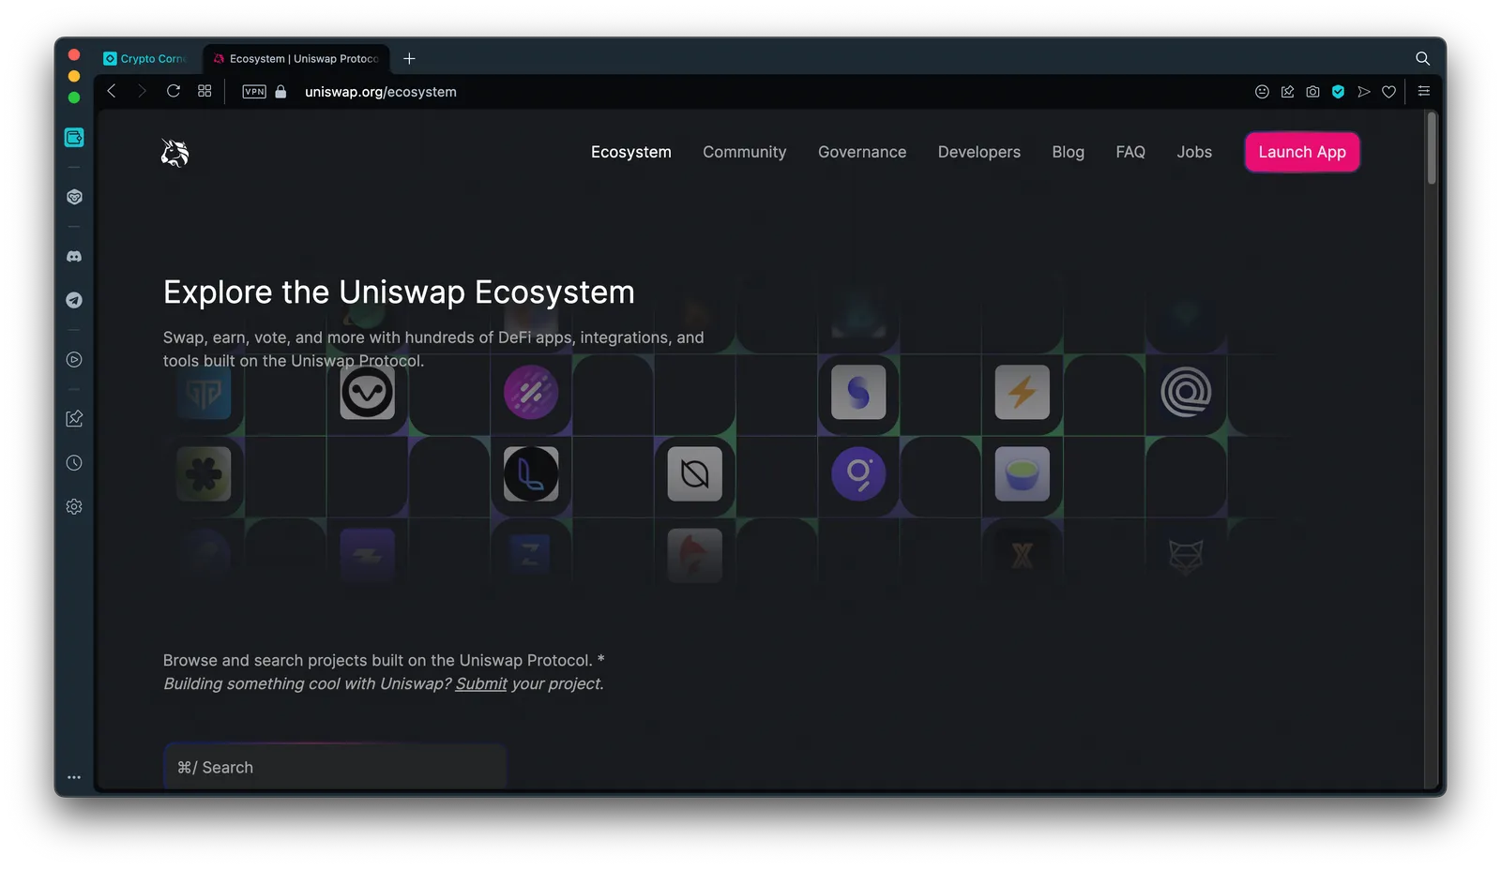
Task: Click the page vertical scrollbar
Action: pyautogui.click(x=1432, y=149)
